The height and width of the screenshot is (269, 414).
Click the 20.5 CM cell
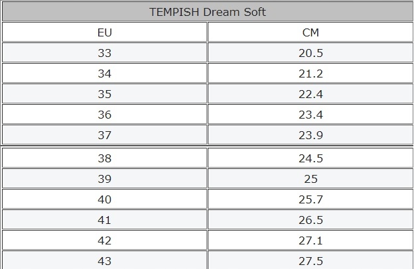coord(310,53)
